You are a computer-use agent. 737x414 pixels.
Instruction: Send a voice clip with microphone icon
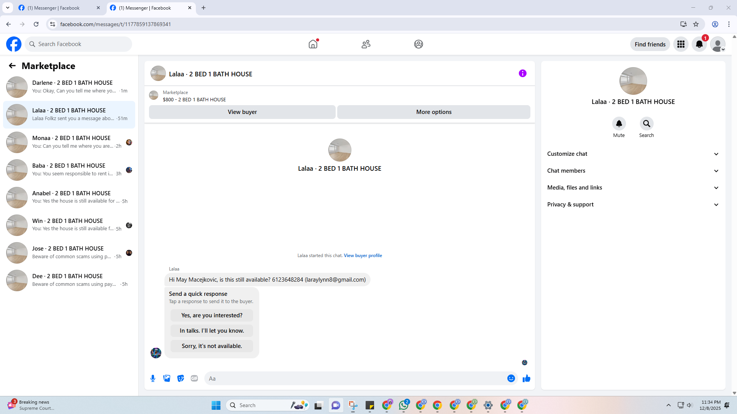coord(153,378)
